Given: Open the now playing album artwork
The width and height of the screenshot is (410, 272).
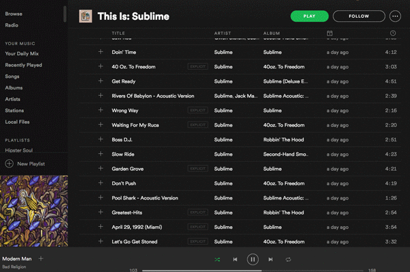Looking at the screenshot, I should [x=34, y=211].
